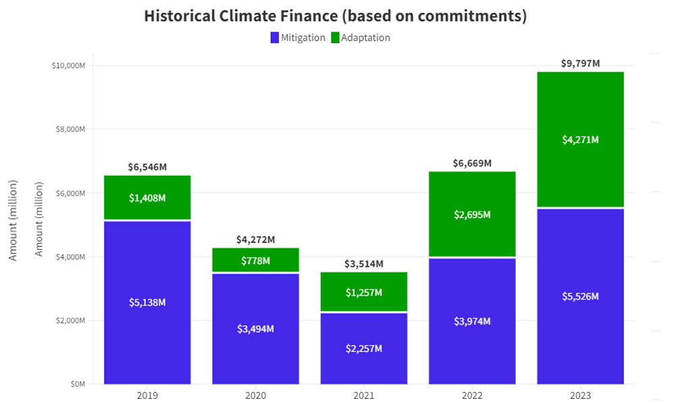Select the 2022 x-axis year label
This screenshot has width=675, height=405.
[x=472, y=396]
